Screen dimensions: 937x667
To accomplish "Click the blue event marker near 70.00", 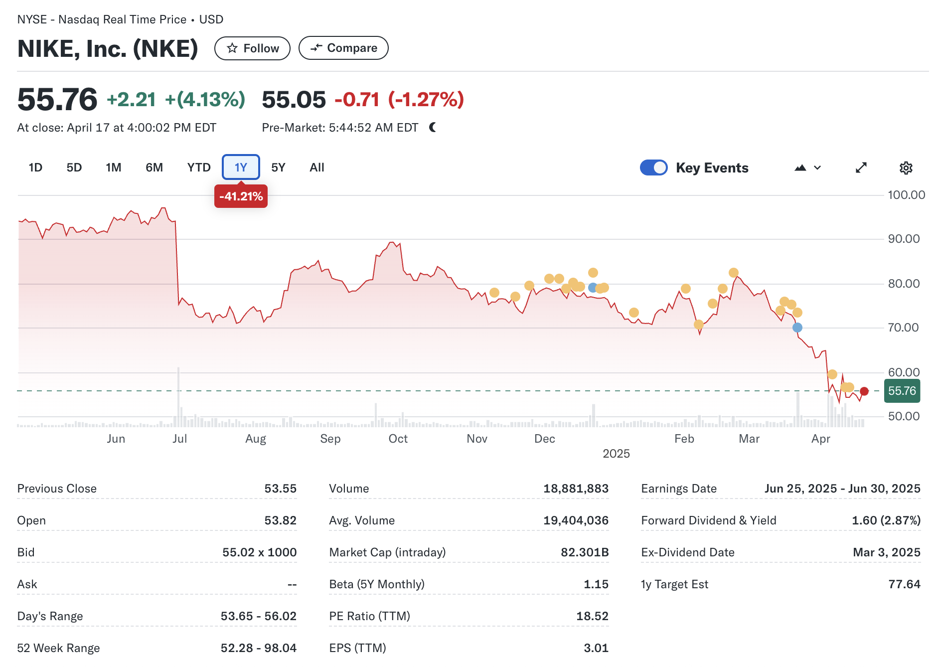I will (797, 328).
